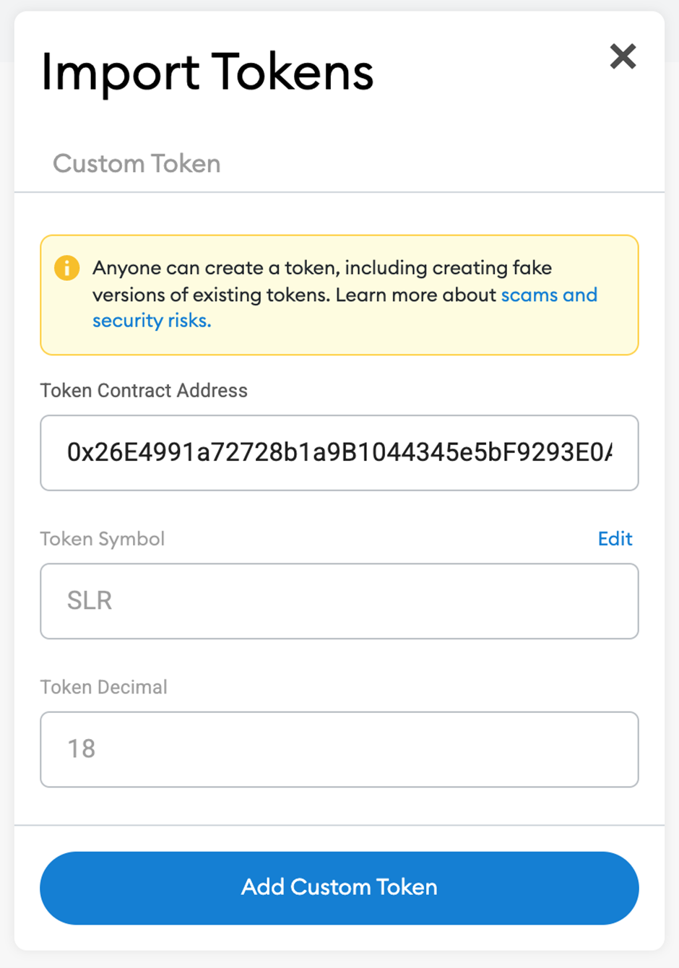Click the Token Decimal label

104,687
